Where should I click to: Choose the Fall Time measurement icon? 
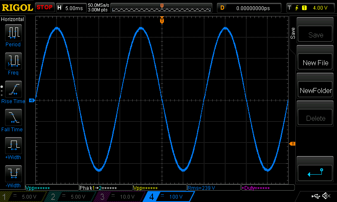13,117
